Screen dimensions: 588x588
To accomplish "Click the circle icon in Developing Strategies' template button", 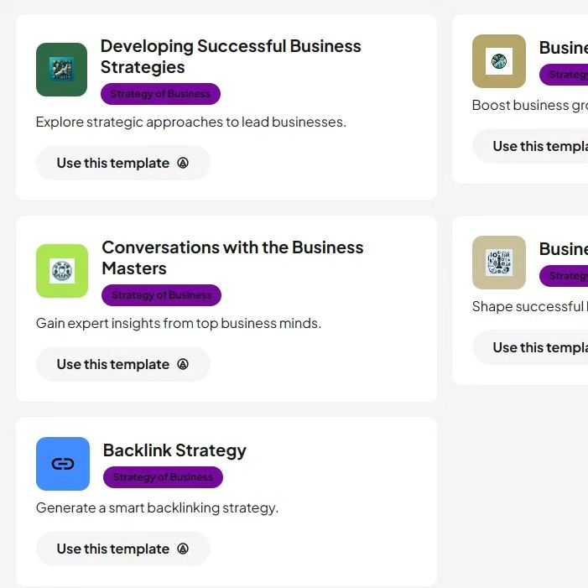I will click(x=183, y=163).
